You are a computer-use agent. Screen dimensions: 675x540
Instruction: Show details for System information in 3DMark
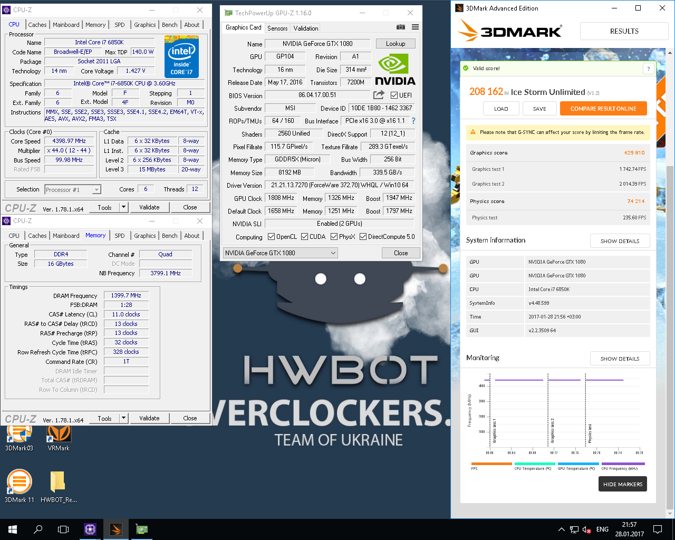(620, 241)
